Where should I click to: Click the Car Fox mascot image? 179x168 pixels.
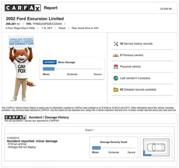coord(22,68)
